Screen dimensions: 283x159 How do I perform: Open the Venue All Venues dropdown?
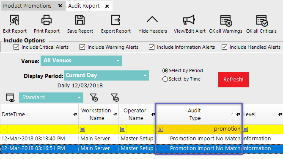coord(81,61)
